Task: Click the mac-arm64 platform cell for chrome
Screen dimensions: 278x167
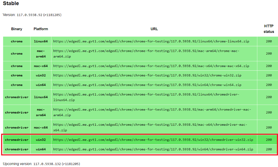Action: pyautogui.click(x=41, y=54)
